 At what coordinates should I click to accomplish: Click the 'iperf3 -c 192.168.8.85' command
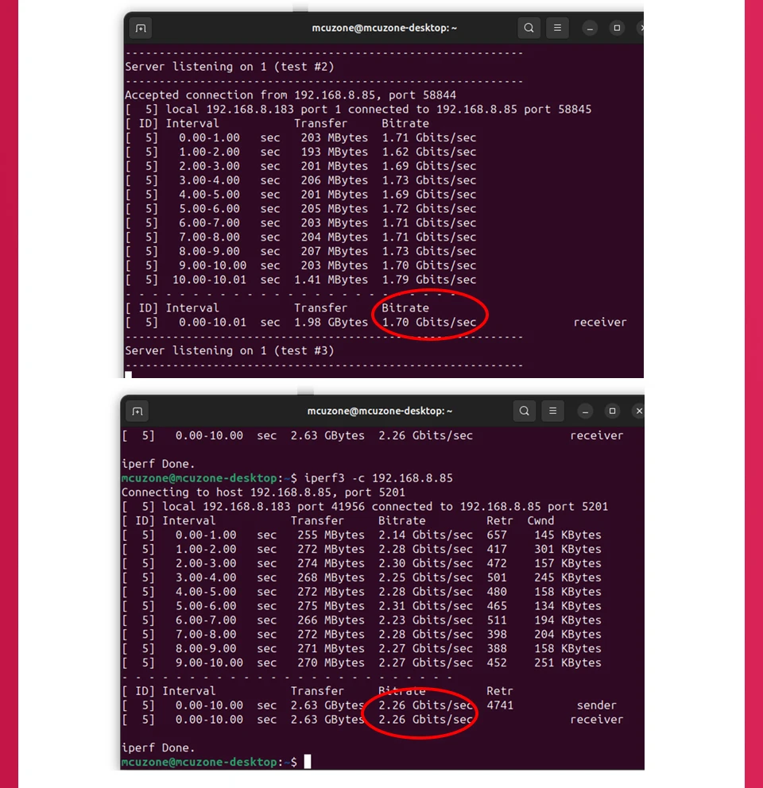click(378, 478)
